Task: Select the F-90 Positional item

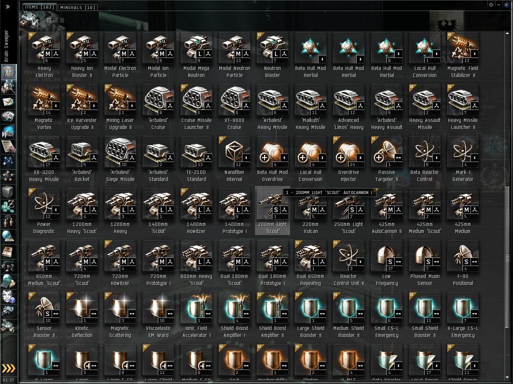Action: 462,263
